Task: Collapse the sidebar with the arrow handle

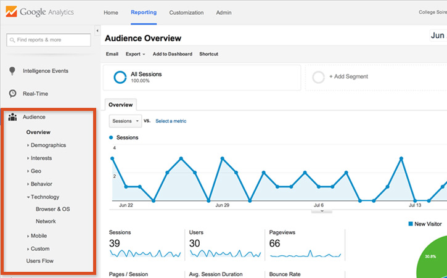Action: tap(97, 30)
